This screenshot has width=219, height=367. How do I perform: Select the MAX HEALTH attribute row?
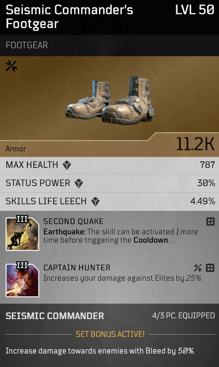[x=109, y=165]
